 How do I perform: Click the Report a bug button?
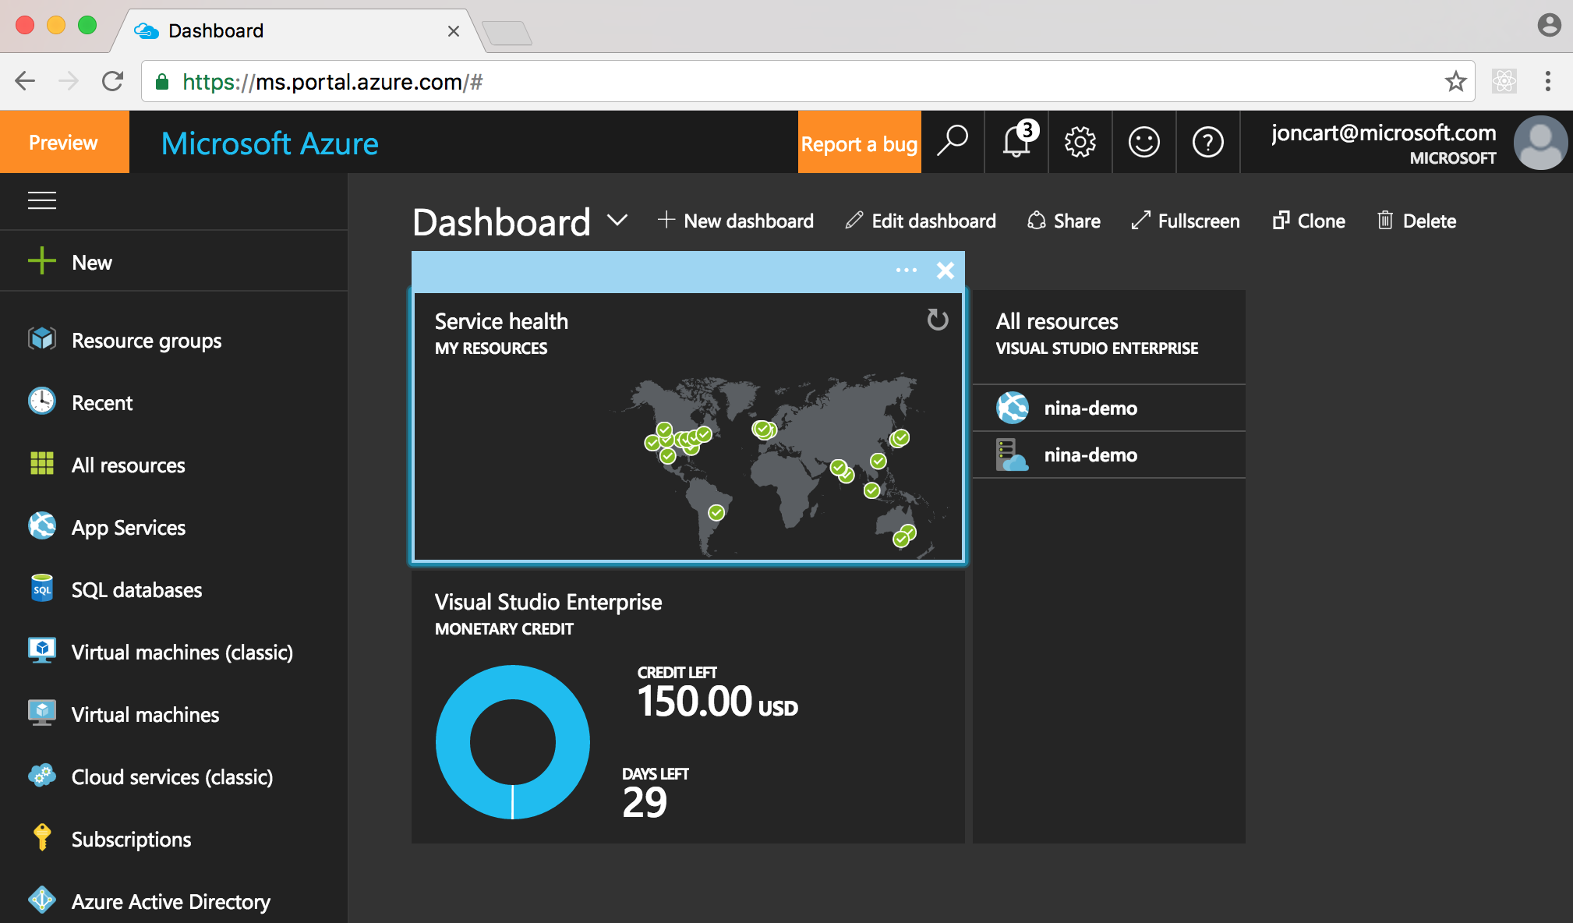tap(859, 143)
